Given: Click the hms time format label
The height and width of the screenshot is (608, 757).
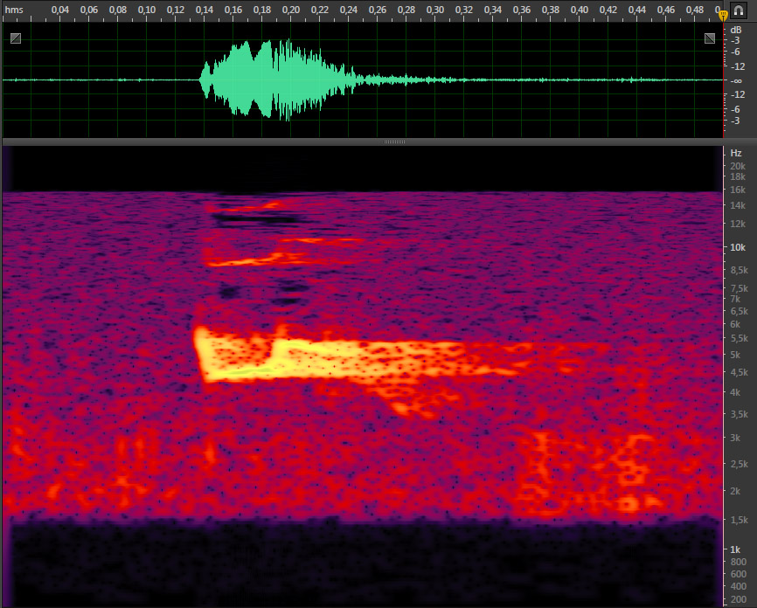Looking at the screenshot, I should (x=15, y=10).
